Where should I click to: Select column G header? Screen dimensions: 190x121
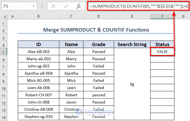183,17
